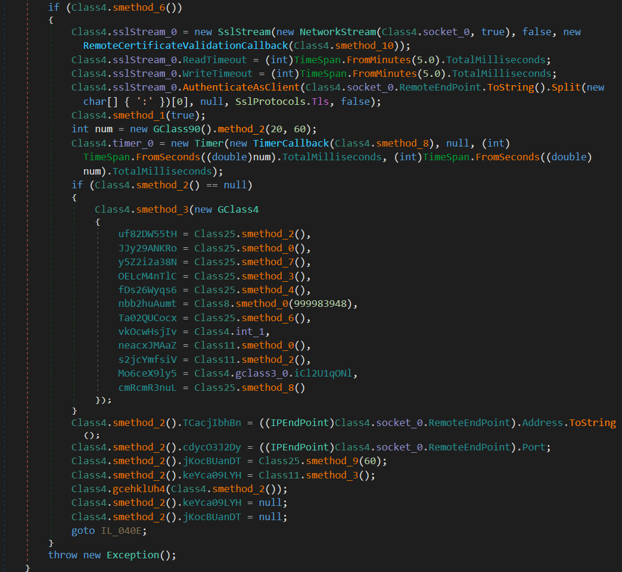Viewport: 622px width, 572px height.
Task: Click RemoteCertificateValidationCallback type name
Action: [185, 46]
